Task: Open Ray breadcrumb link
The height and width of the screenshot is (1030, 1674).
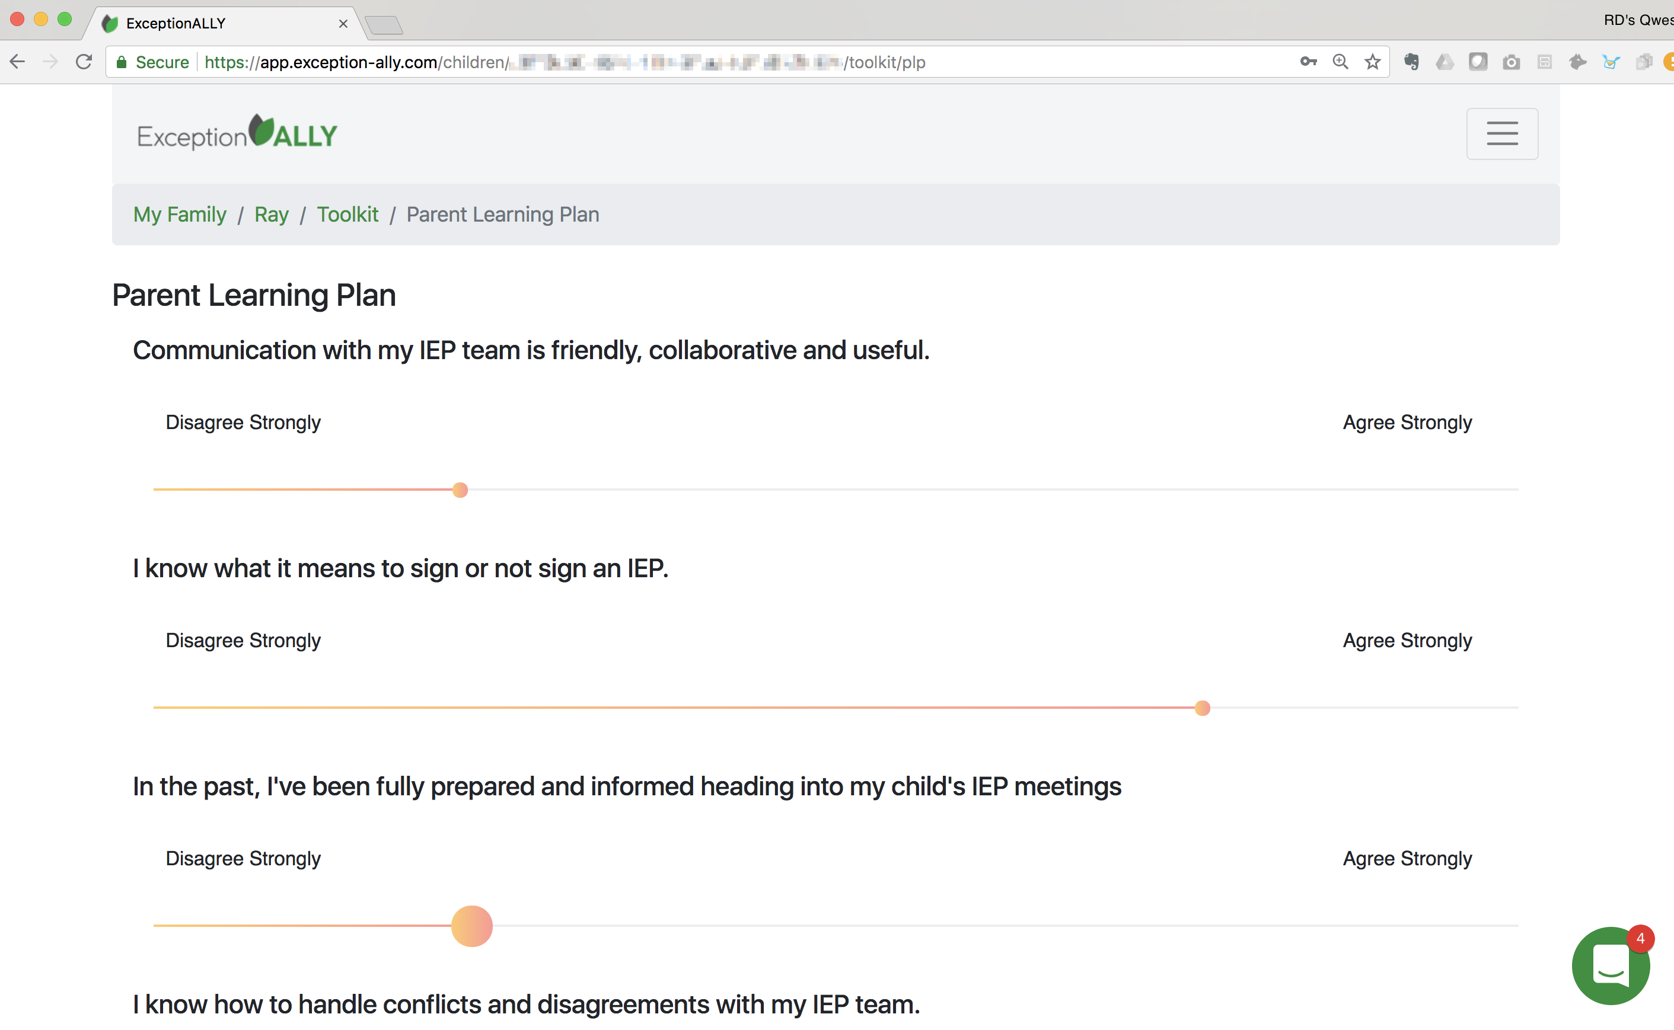Action: (x=271, y=215)
